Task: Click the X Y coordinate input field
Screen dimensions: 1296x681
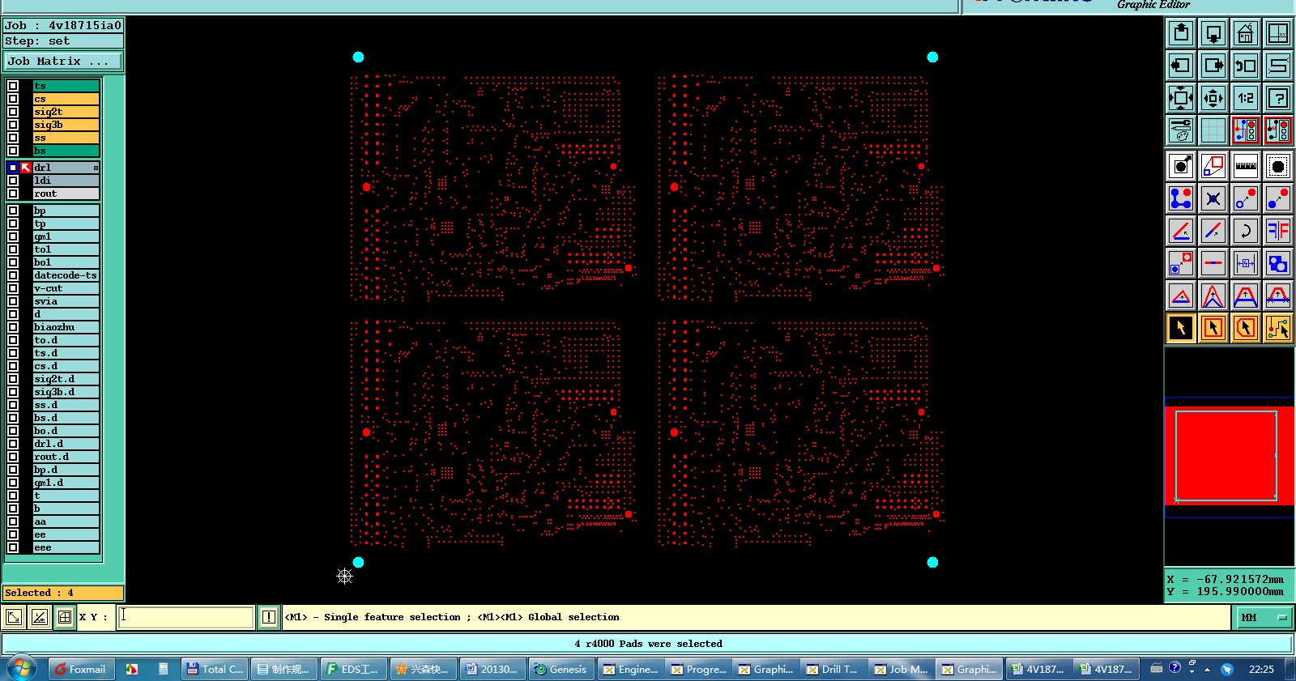Action: click(x=185, y=617)
